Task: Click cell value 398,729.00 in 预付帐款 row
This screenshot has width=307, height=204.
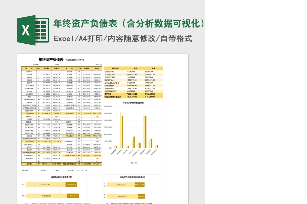Action: [x=46, y=91]
